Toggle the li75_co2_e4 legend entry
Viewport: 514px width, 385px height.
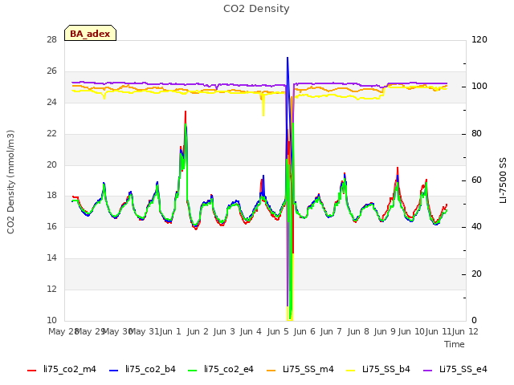[x=221, y=370]
